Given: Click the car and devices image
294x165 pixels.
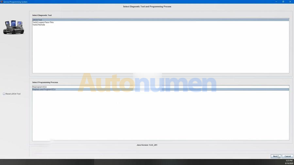Looking at the screenshot, I should 14,27.
